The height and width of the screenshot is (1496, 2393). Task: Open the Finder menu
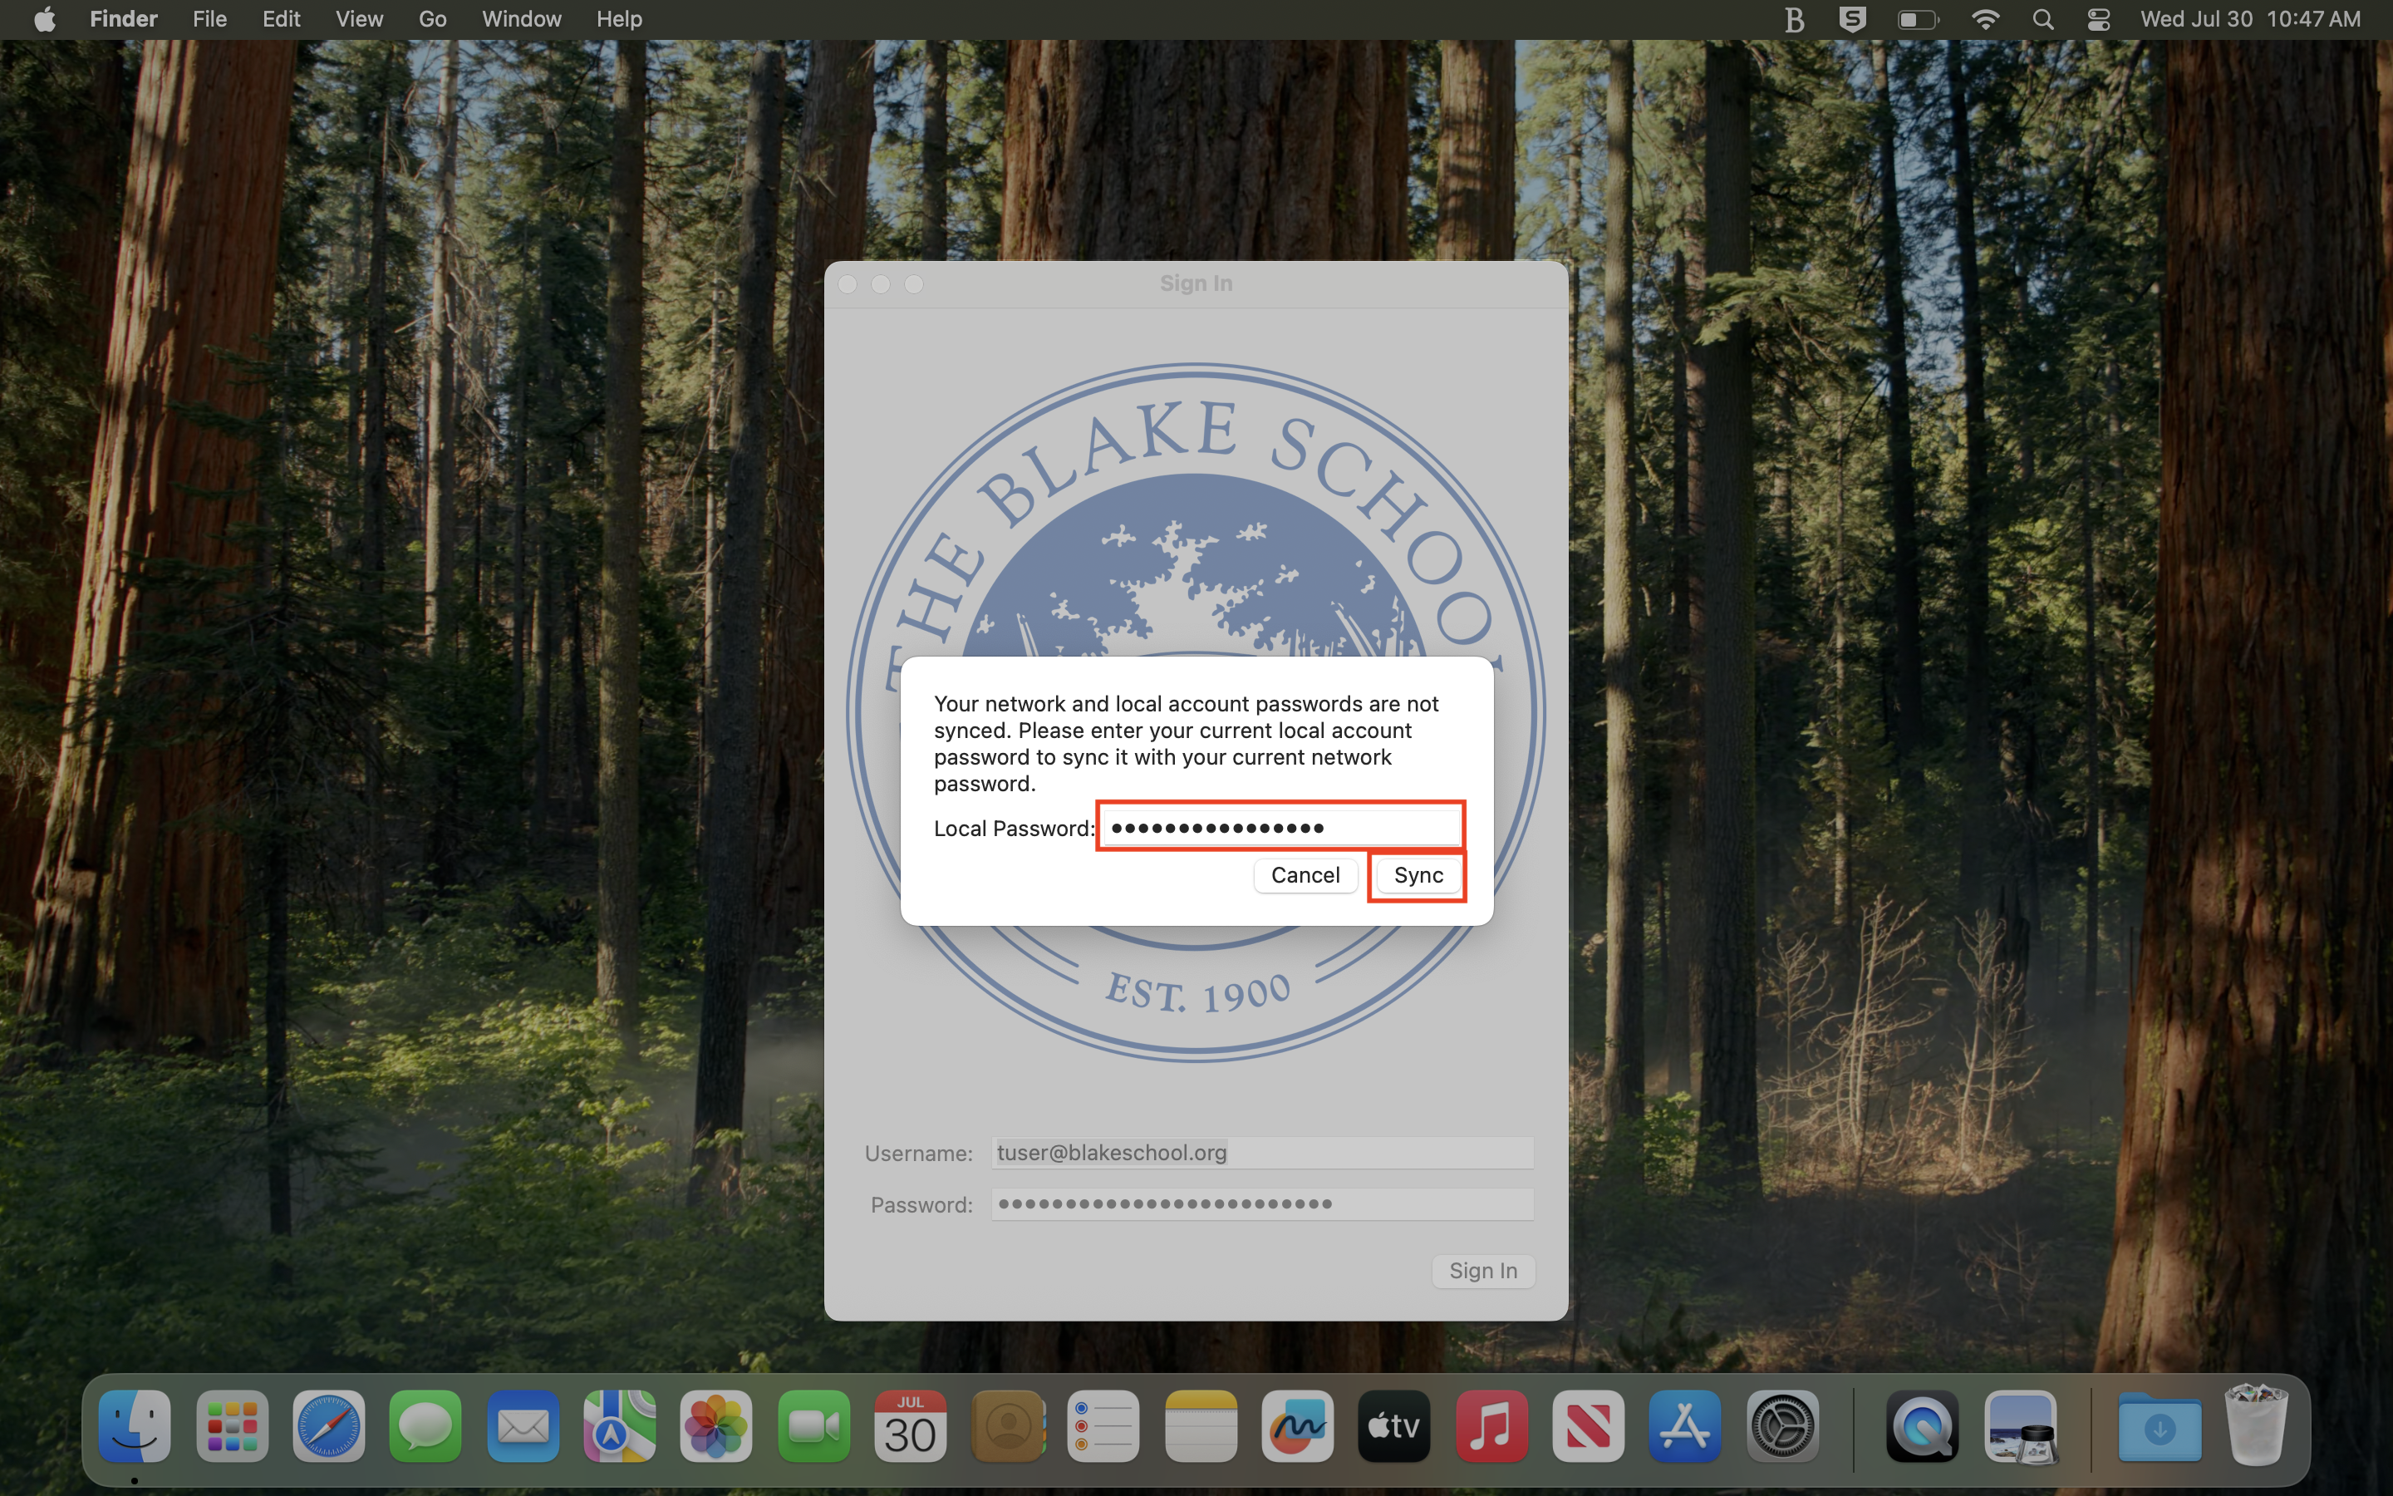point(124,19)
